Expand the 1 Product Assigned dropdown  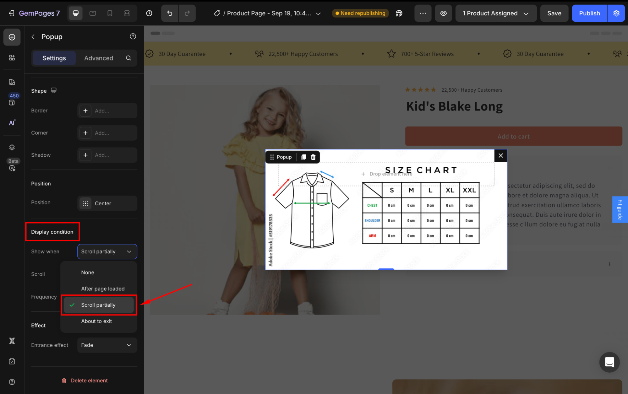click(496, 13)
